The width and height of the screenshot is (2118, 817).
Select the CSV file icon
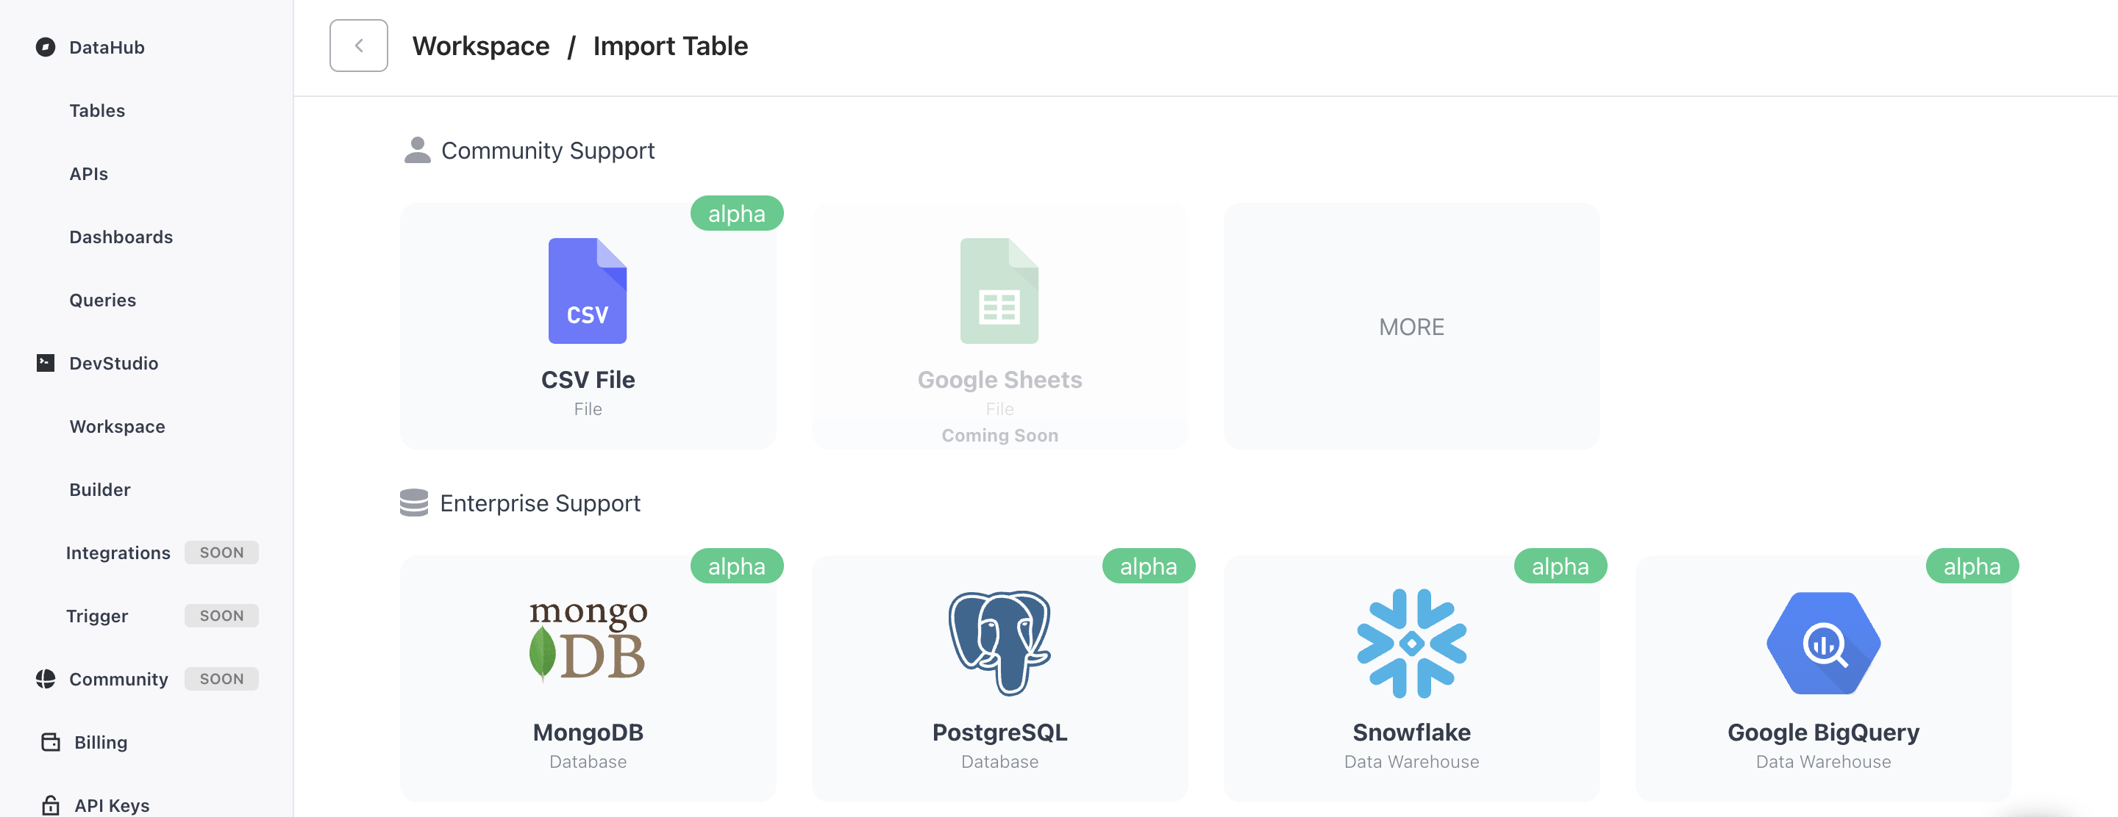coord(587,291)
